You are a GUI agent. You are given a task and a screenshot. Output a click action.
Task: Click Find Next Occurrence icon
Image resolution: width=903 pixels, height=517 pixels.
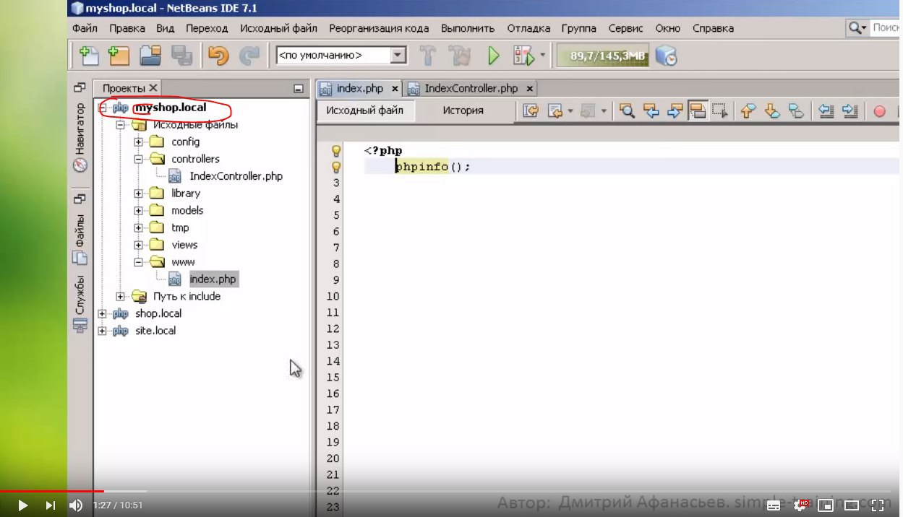(675, 110)
